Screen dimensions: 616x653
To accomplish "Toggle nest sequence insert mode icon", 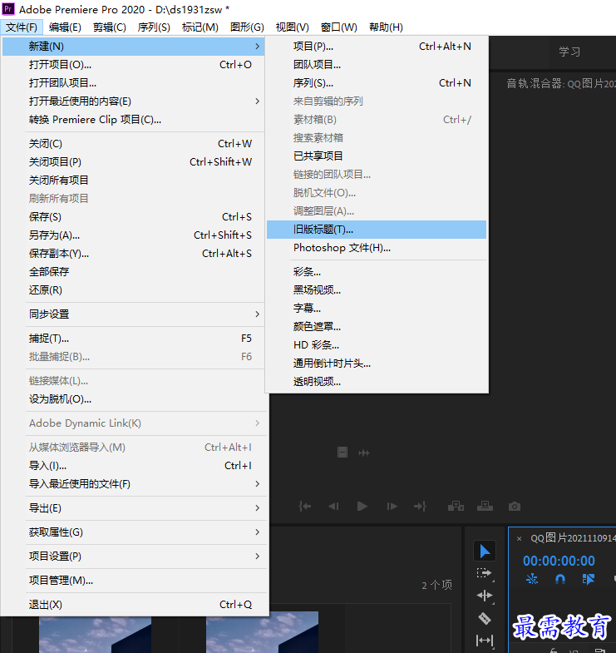I will (532, 579).
